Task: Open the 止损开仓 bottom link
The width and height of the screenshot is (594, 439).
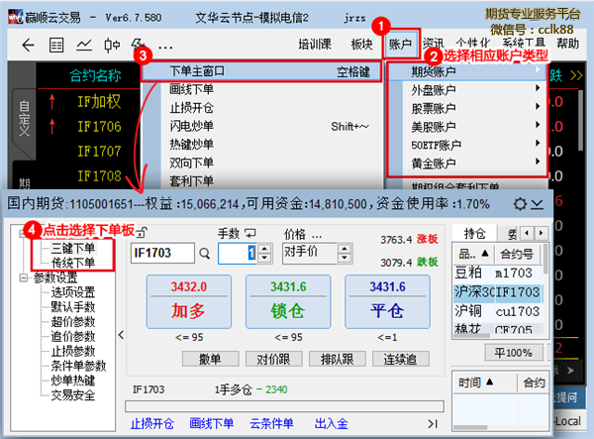Action: (151, 423)
